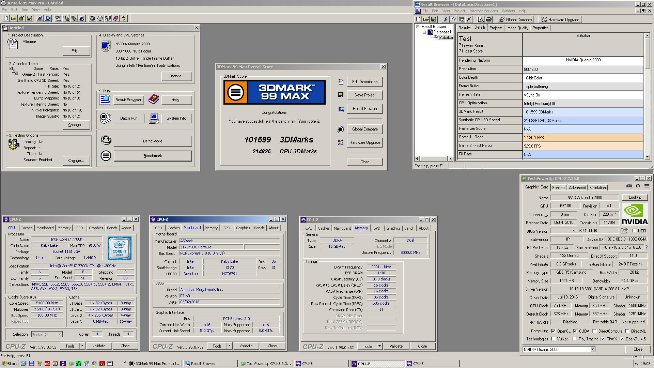Click Copy icon in Result Browser toolbar

(x=453, y=19)
